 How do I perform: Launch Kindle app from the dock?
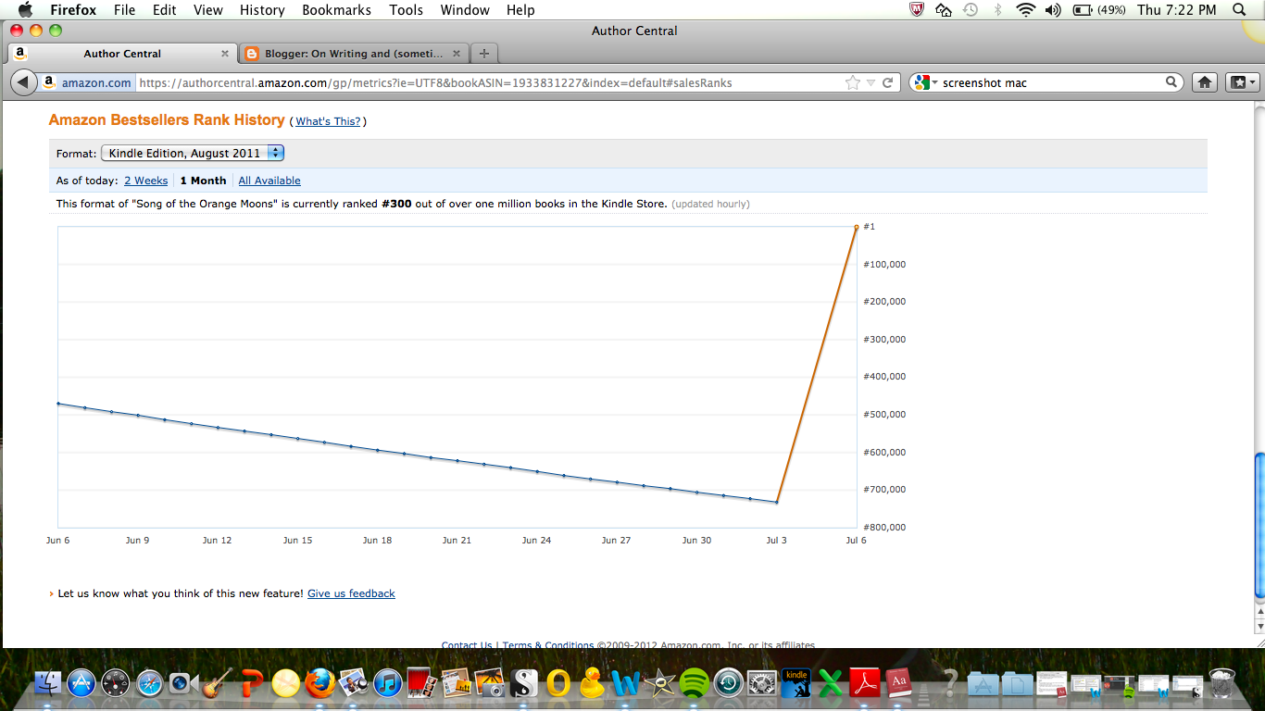point(796,683)
